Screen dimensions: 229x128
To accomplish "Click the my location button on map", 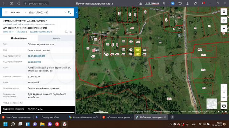I will [224, 106].
